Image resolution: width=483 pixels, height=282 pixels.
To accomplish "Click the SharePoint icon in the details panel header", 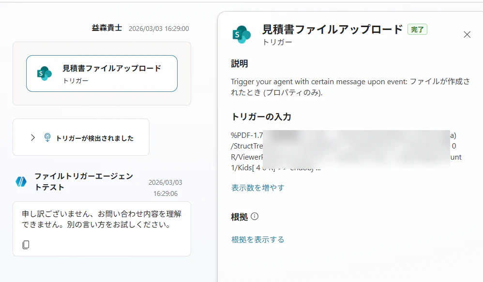I will pyautogui.click(x=241, y=34).
